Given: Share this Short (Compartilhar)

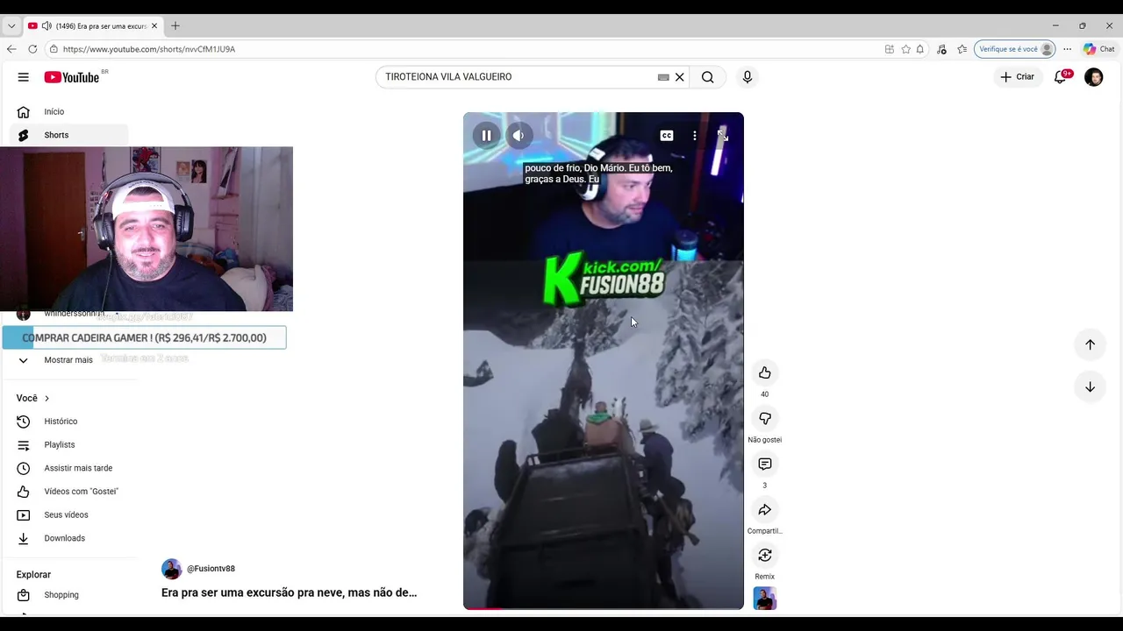Looking at the screenshot, I should pyautogui.click(x=765, y=510).
